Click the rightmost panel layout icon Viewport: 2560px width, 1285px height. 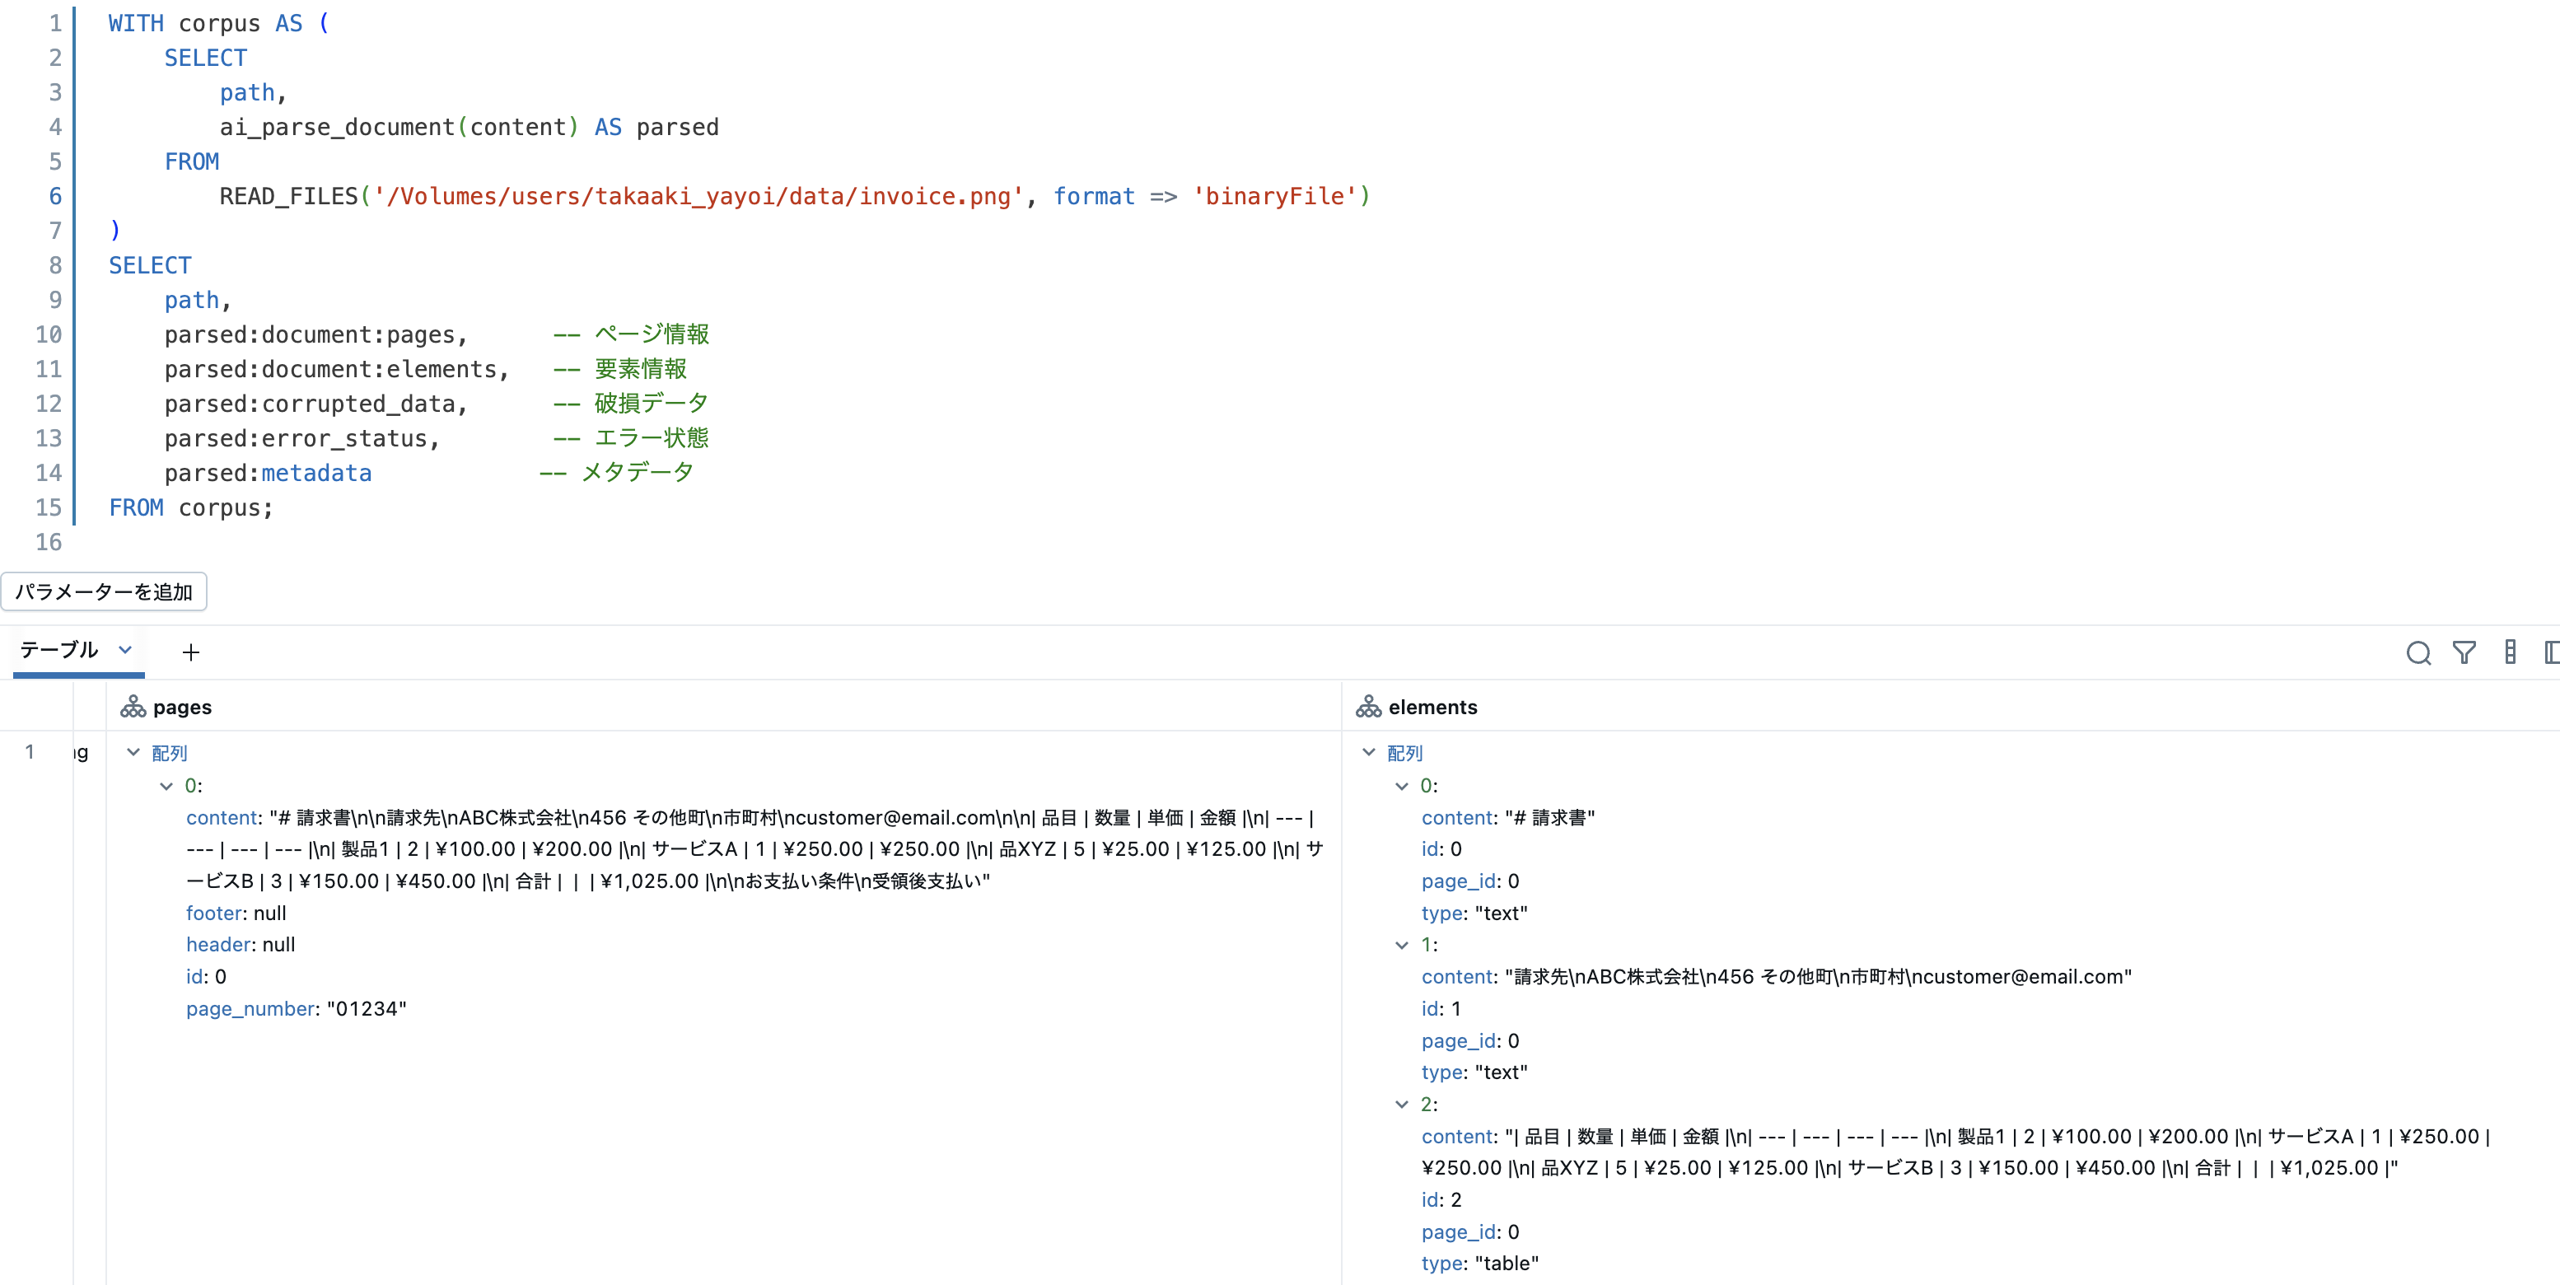[2552, 653]
